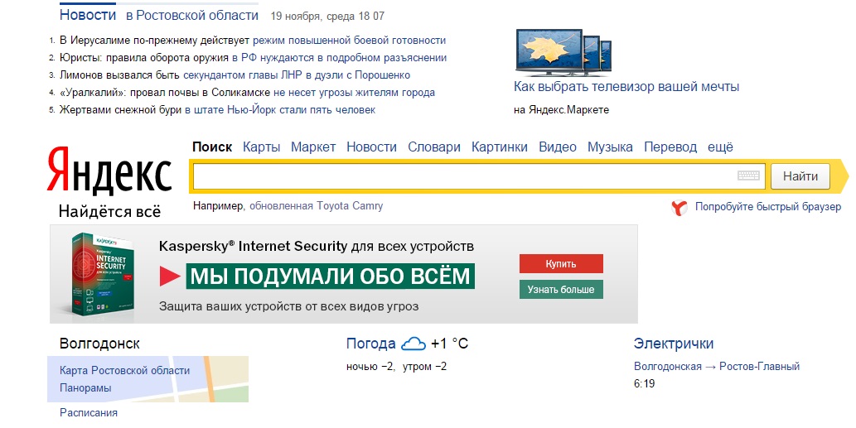The height and width of the screenshot is (428, 856).
Task: Click the Купить button in Kaspersky banner
Action: pyautogui.click(x=561, y=263)
